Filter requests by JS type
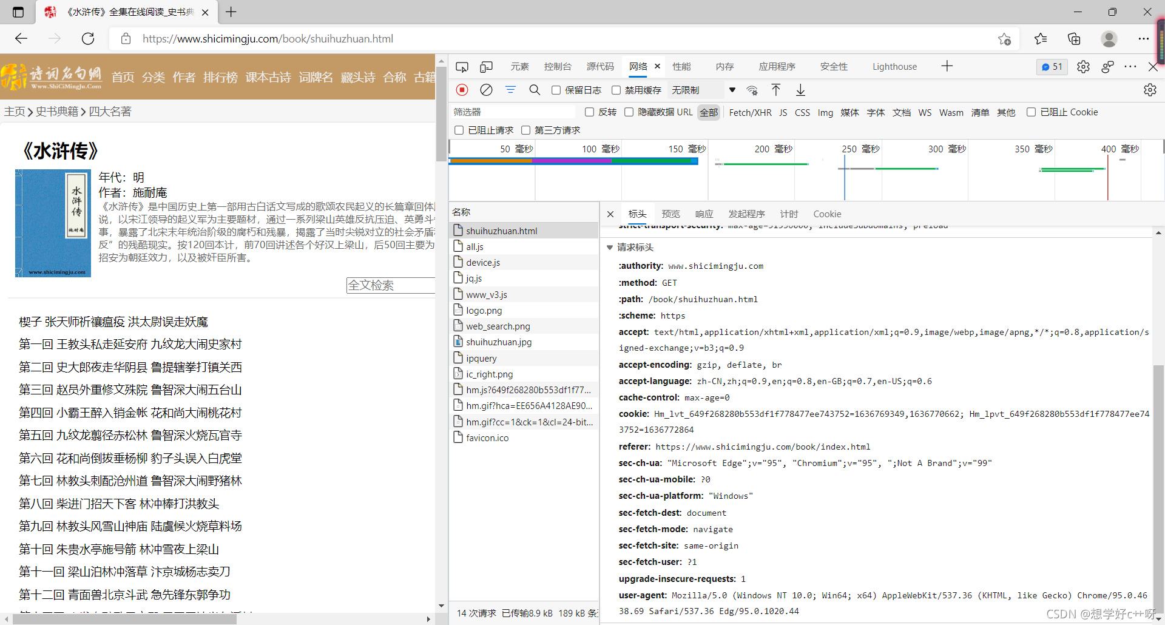Image resolution: width=1165 pixels, height=625 pixels. point(783,113)
